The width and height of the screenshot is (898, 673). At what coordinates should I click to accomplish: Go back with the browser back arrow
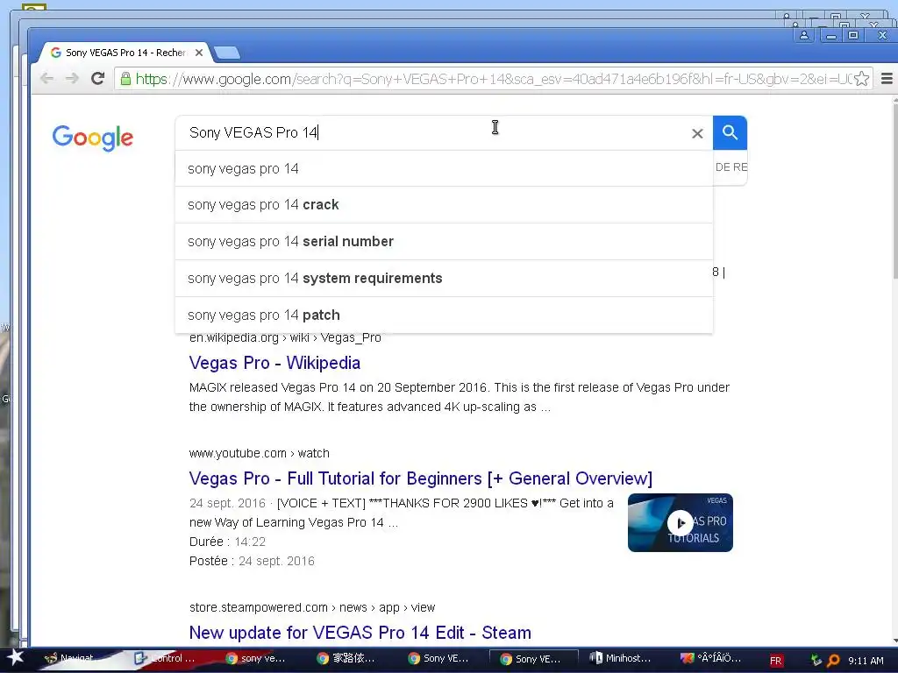click(47, 78)
